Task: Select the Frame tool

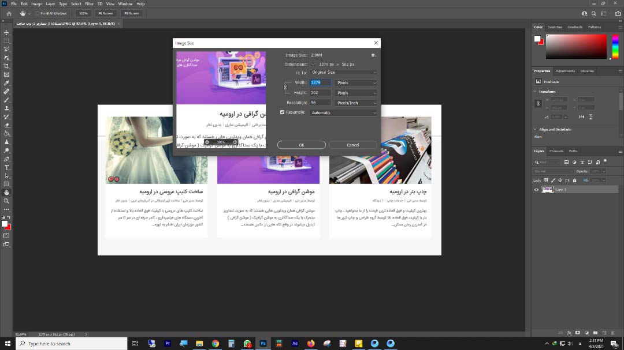Action: pyautogui.click(x=6, y=74)
